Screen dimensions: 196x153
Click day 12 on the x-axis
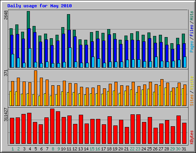75,149
